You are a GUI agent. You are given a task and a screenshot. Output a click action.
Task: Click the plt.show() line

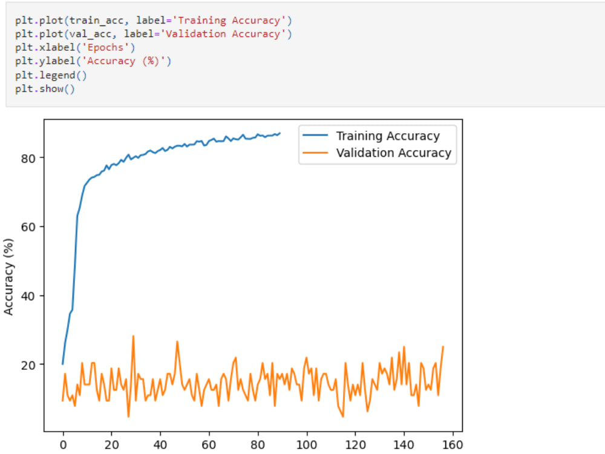coord(45,89)
